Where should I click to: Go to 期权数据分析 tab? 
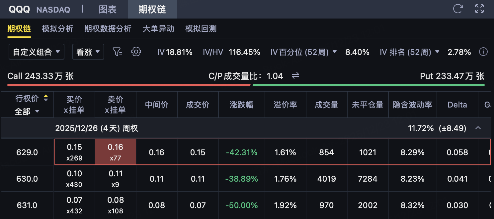click(108, 29)
